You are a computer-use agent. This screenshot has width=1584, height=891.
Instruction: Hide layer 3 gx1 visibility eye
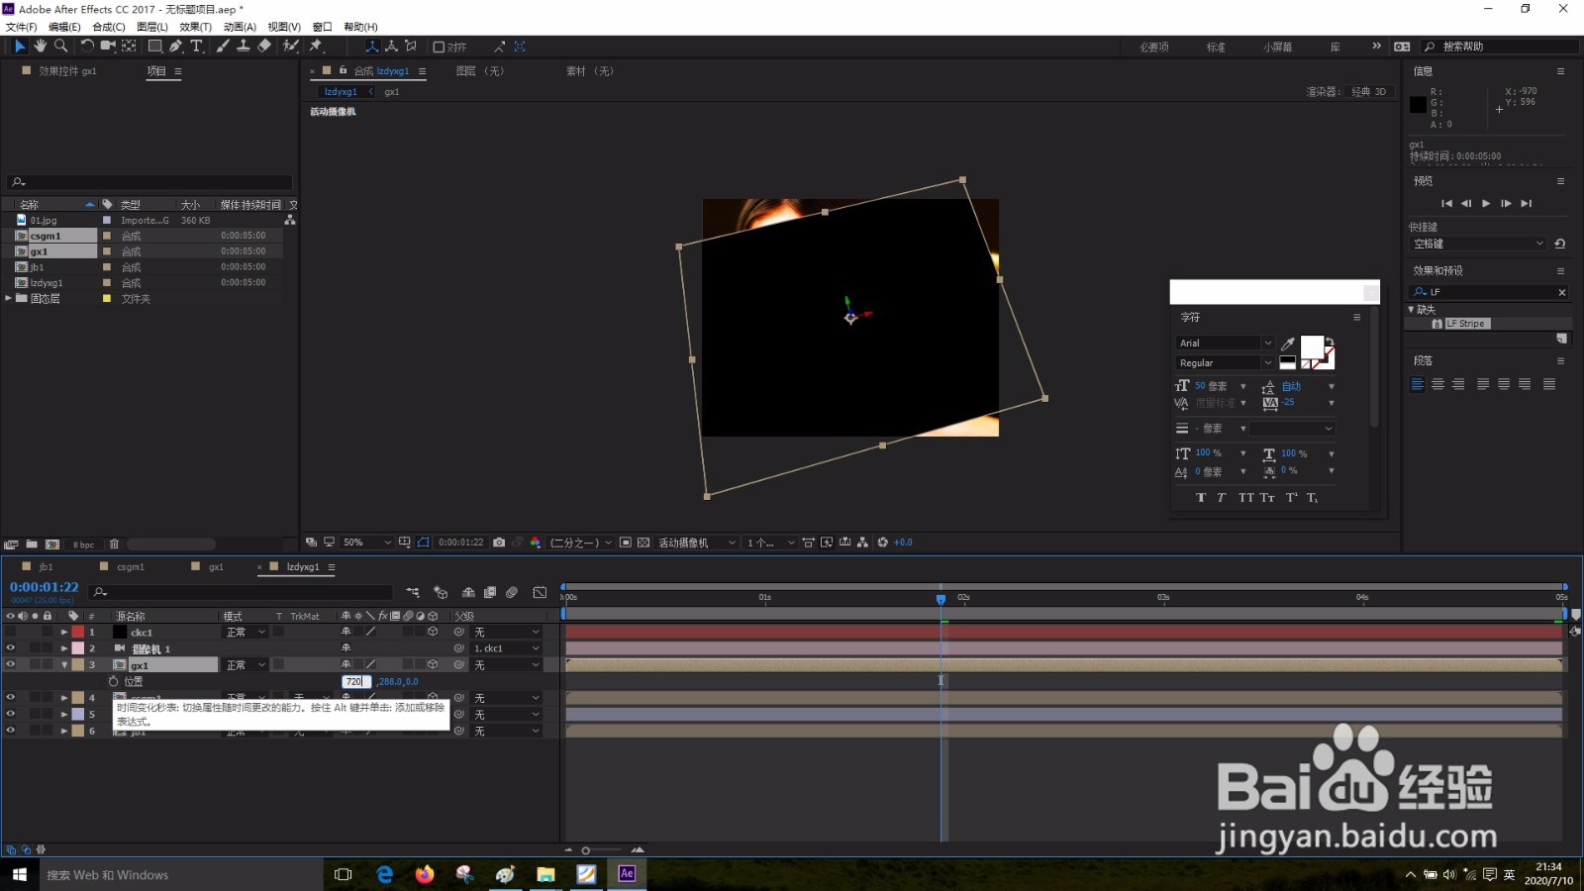click(11, 665)
